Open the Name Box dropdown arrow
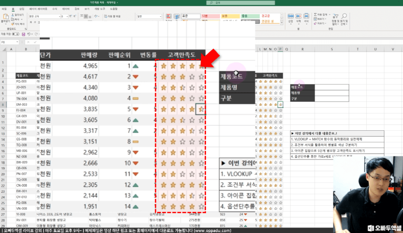Screen dimensions: 403x233 [x=17, y=42]
